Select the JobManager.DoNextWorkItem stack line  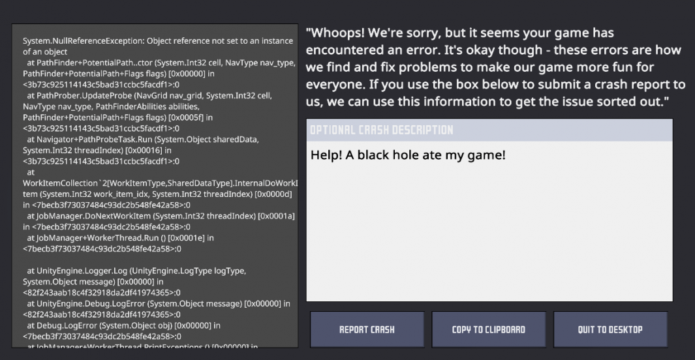point(159,221)
